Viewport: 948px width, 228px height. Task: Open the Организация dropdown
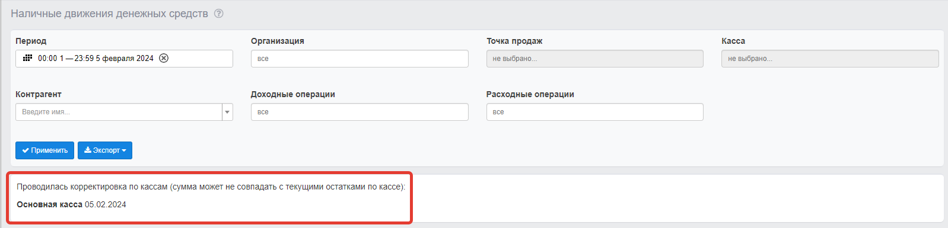coord(360,59)
